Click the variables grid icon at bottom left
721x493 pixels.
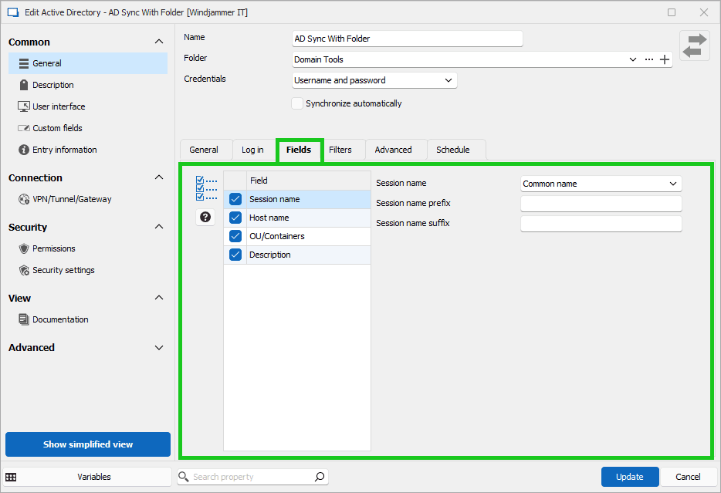[x=11, y=477]
